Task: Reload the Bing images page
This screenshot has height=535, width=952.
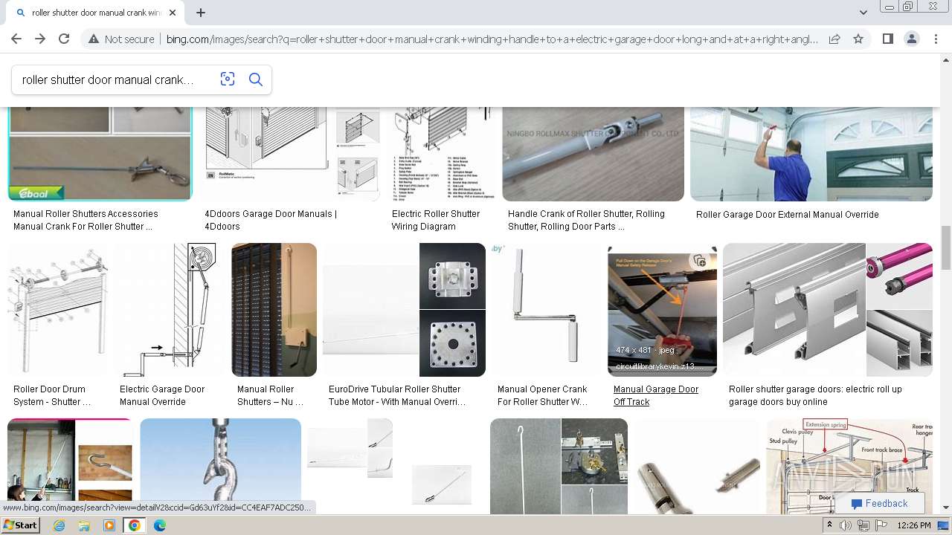Action: pyautogui.click(x=64, y=39)
